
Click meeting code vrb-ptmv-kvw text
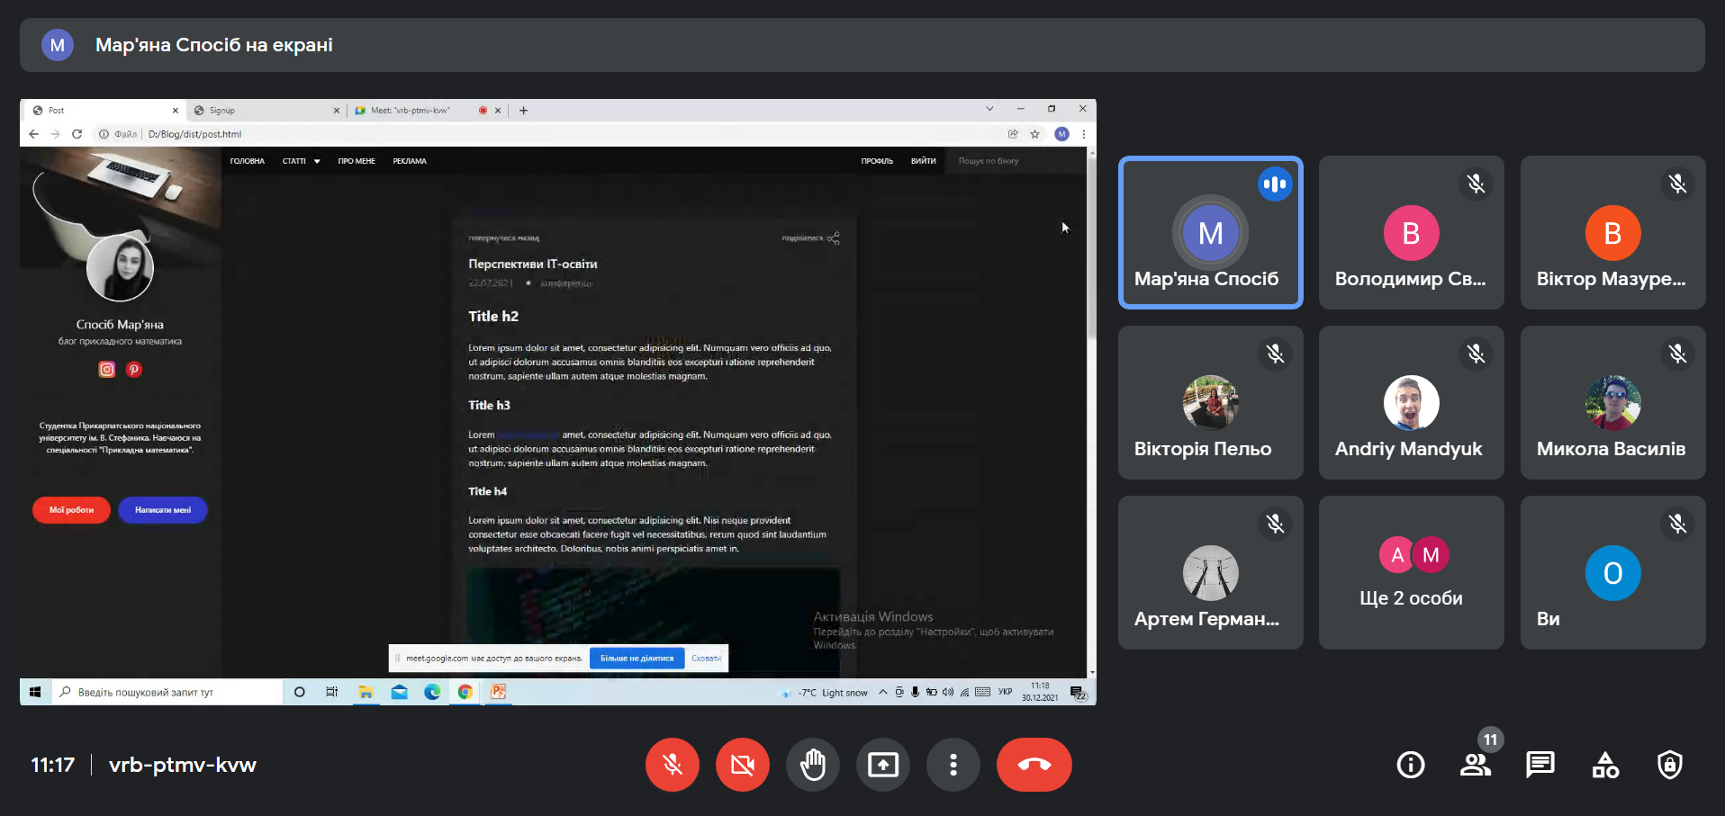coord(183,765)
